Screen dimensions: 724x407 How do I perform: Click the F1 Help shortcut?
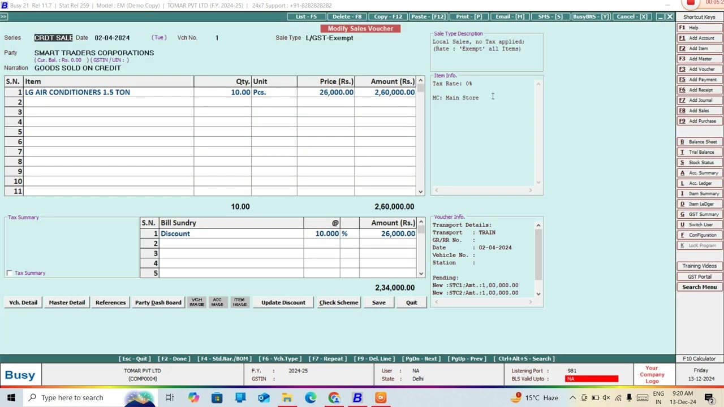pyautogui.click(x=699, y=28)
